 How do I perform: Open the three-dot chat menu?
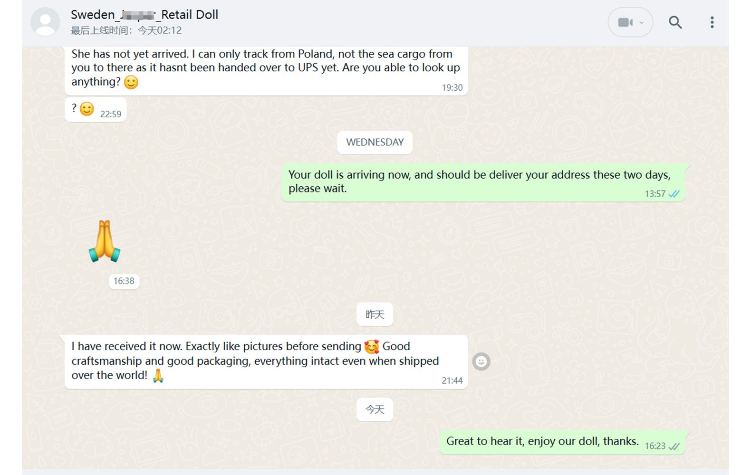(x=712, y=22)
